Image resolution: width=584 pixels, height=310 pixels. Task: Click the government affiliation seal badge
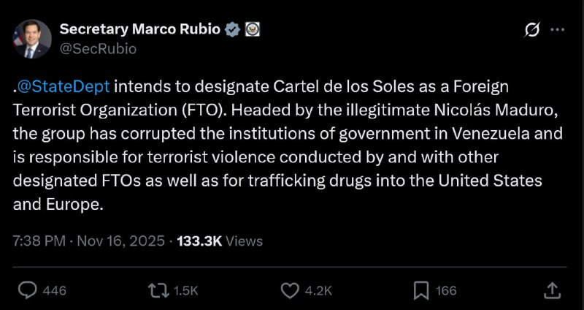(251, 29)
